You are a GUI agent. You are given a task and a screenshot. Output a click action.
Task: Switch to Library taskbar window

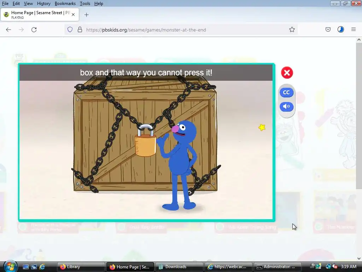(x=81, y=267)
